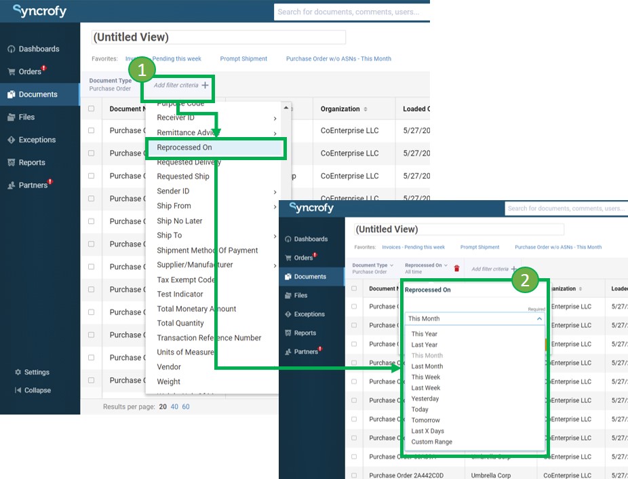Viewport: 628px width, 479px height.
Task: Click plus icon beside Add filter criteria, back window
Action: (205, 85)
